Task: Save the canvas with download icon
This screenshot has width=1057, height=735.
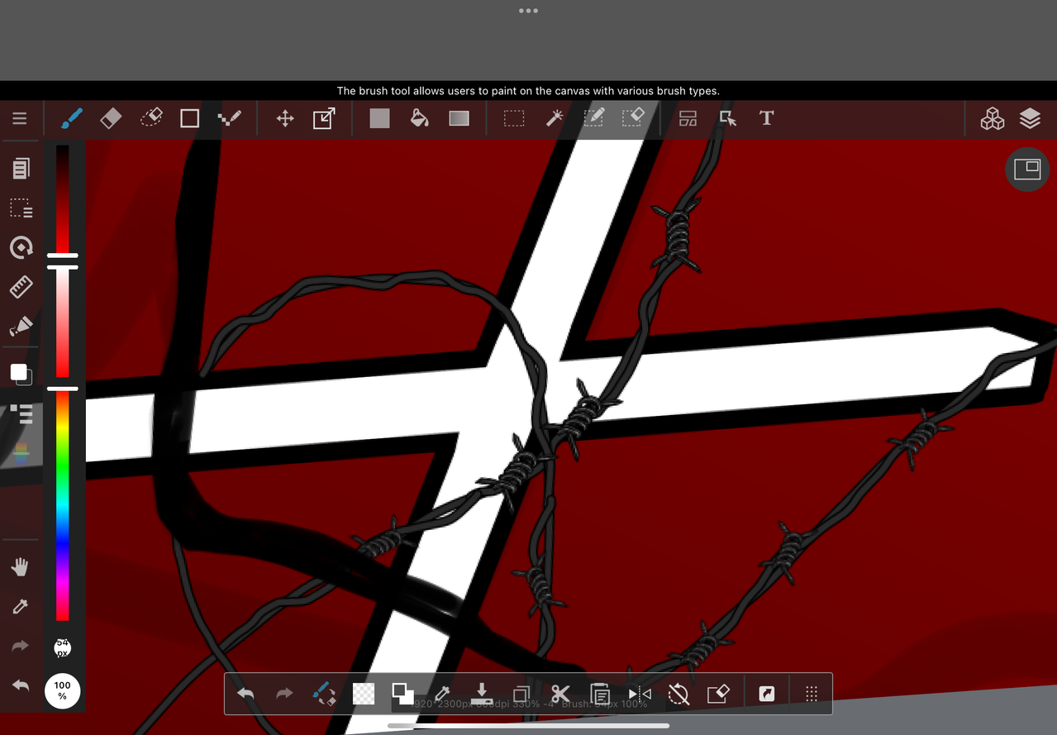Action: (482, 693)
